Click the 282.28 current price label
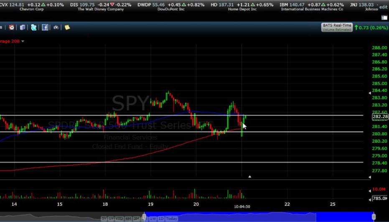389x222 pixels. [380, 117]
